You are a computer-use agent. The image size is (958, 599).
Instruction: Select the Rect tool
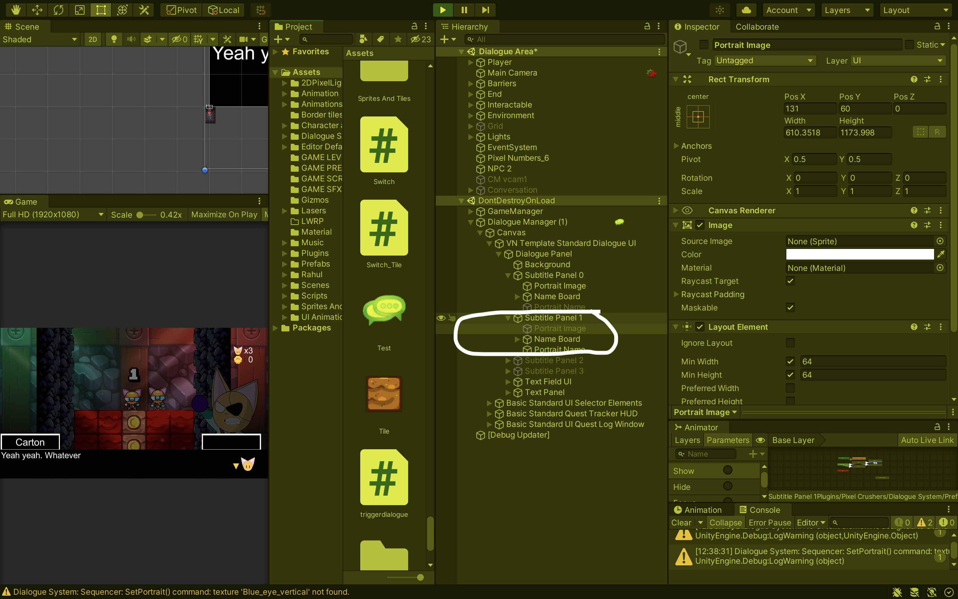[x=101, y=10]
